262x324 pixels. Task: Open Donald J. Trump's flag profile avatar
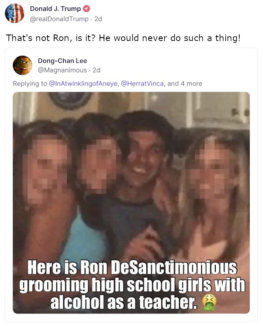(14, 13)
